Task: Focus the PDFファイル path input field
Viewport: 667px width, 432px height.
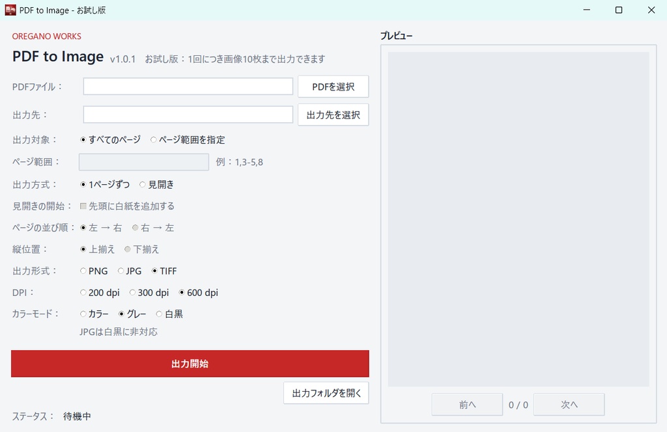Action: pyautogui.click(x=188, y=87)
